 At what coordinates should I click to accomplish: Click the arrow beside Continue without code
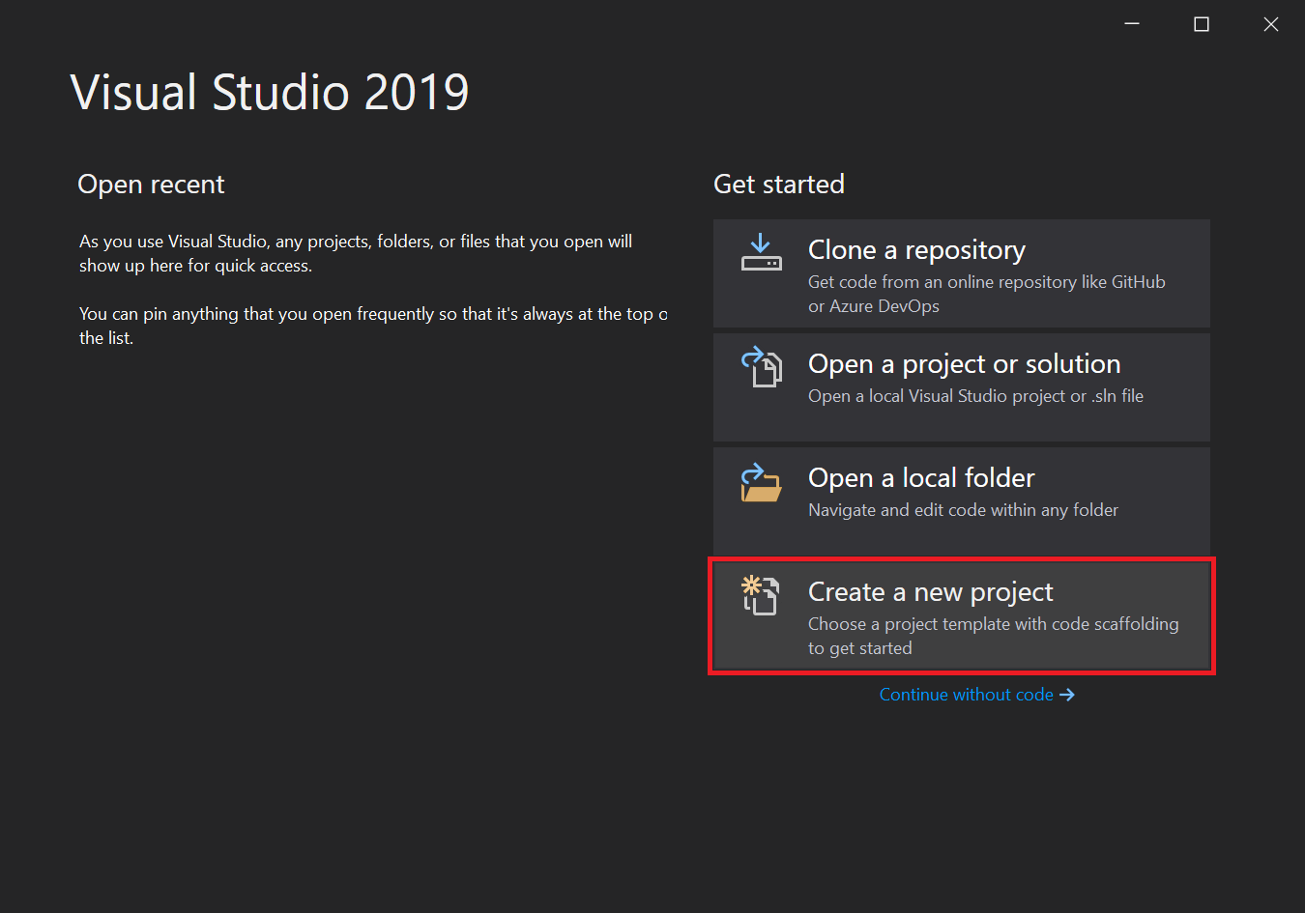pyautogui.click(x=1067, y=695)
